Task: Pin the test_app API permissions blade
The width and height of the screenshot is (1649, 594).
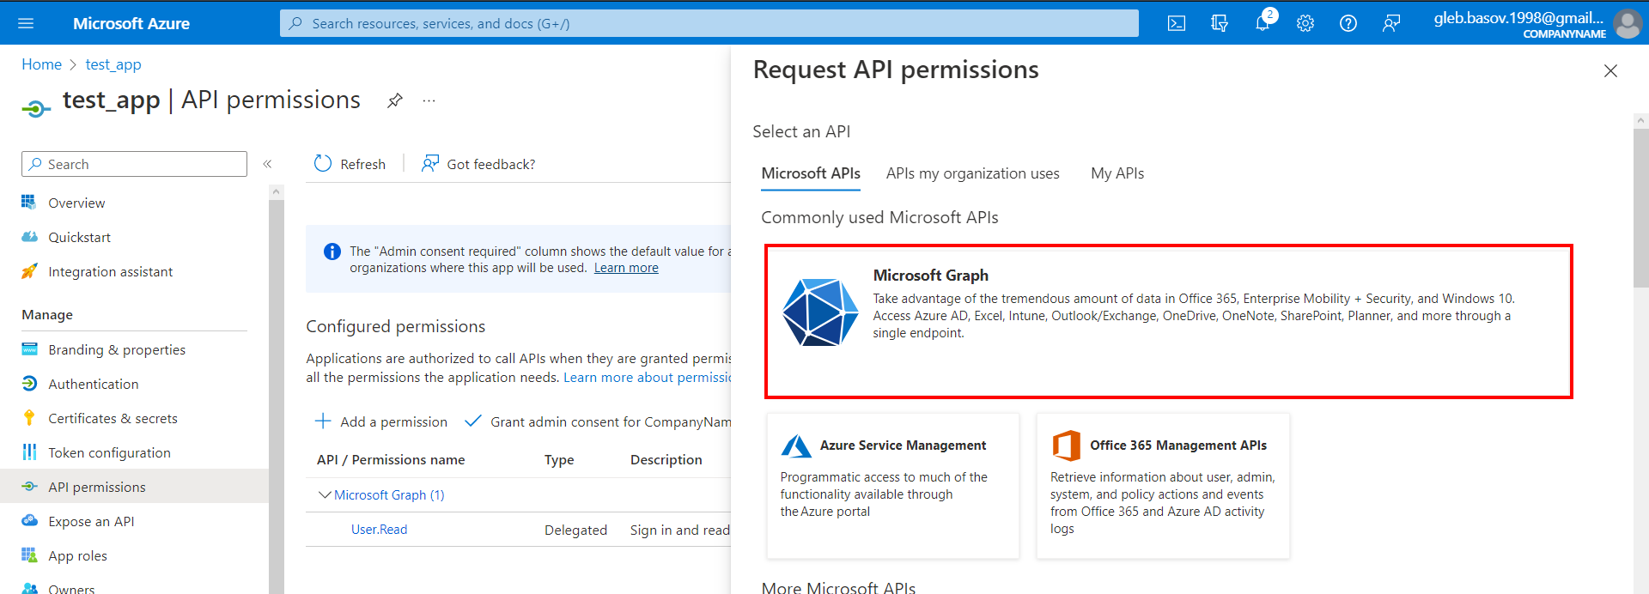Action: click(x=395, y=100)
